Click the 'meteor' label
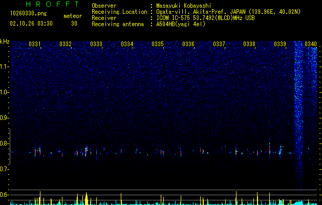The height and width of the screenshot is (205, 322). point(73,16)
